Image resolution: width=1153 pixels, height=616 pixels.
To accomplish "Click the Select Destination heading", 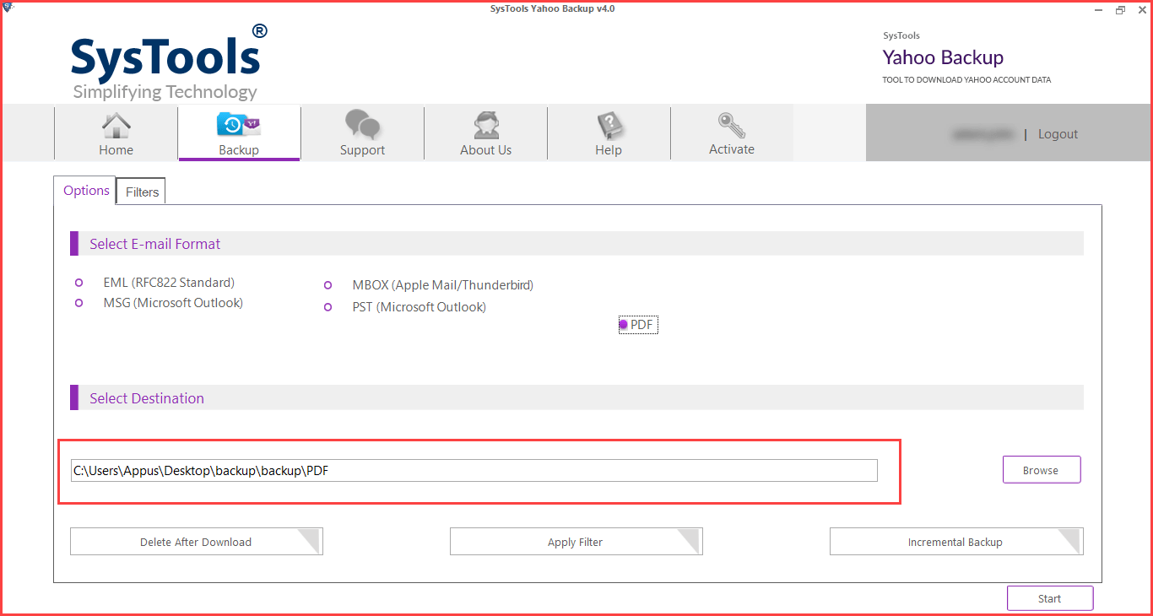I will click(147, 398).
